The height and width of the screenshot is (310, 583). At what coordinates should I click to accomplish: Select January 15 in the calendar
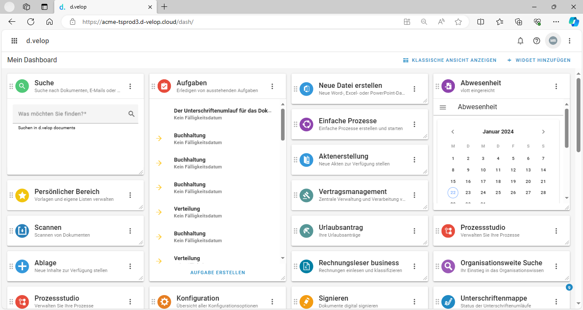[453, 181]
